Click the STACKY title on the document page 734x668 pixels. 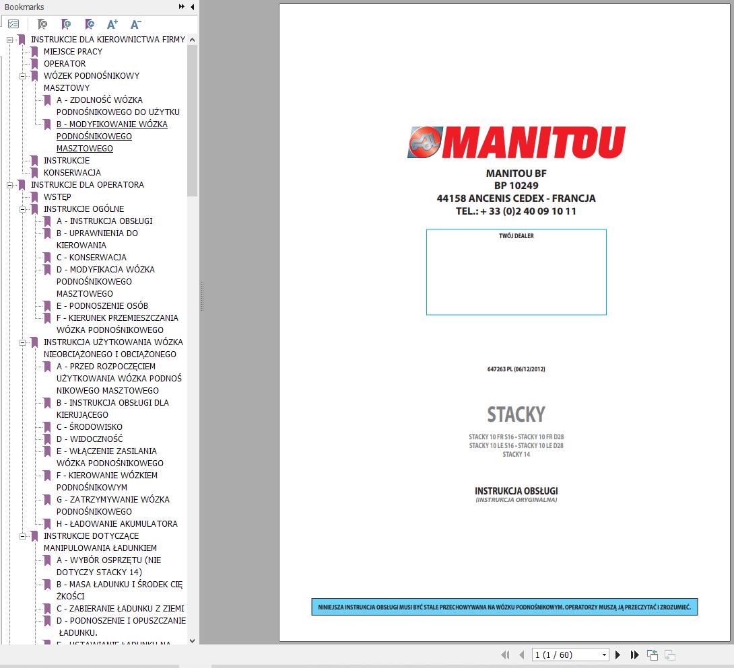coord(516,414)
